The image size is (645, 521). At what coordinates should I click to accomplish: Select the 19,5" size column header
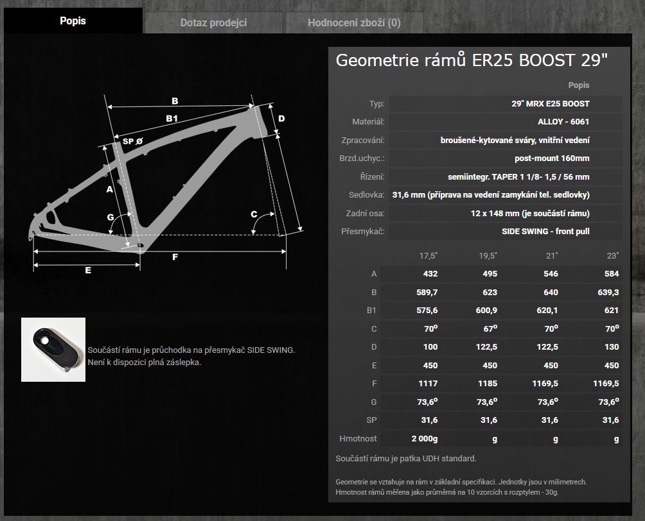point(488,255)
